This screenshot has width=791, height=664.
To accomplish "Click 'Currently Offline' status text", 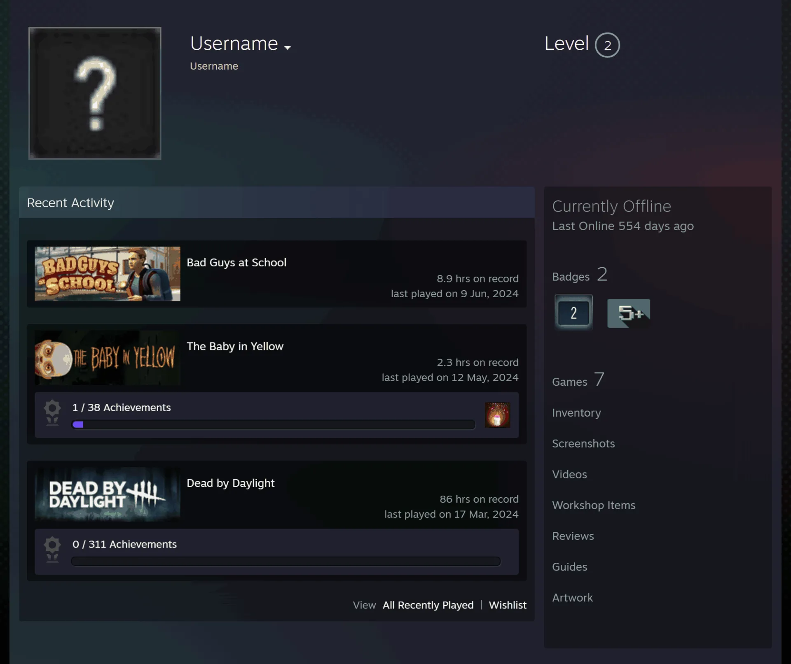I will [611, 206].
